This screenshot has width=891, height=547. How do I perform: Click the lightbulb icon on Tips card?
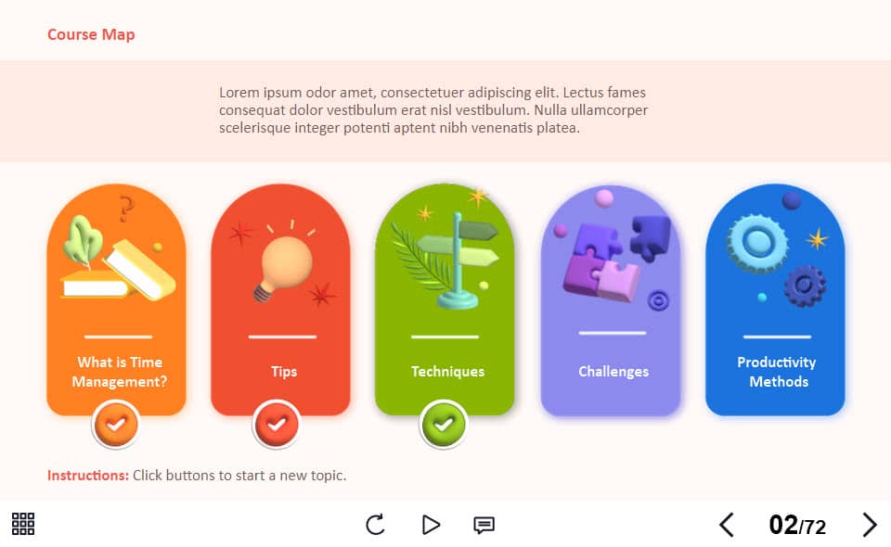coord(284,264)
